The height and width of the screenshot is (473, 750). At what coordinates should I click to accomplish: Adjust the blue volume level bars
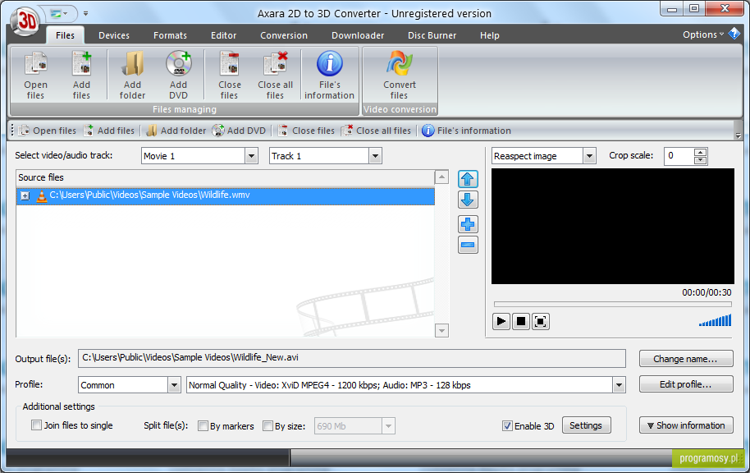click(715, 320)
